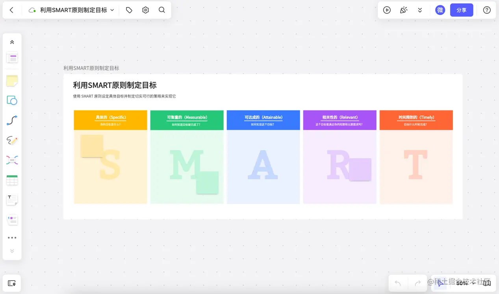Open the tag icon in top toolbar

click(129, 10)
